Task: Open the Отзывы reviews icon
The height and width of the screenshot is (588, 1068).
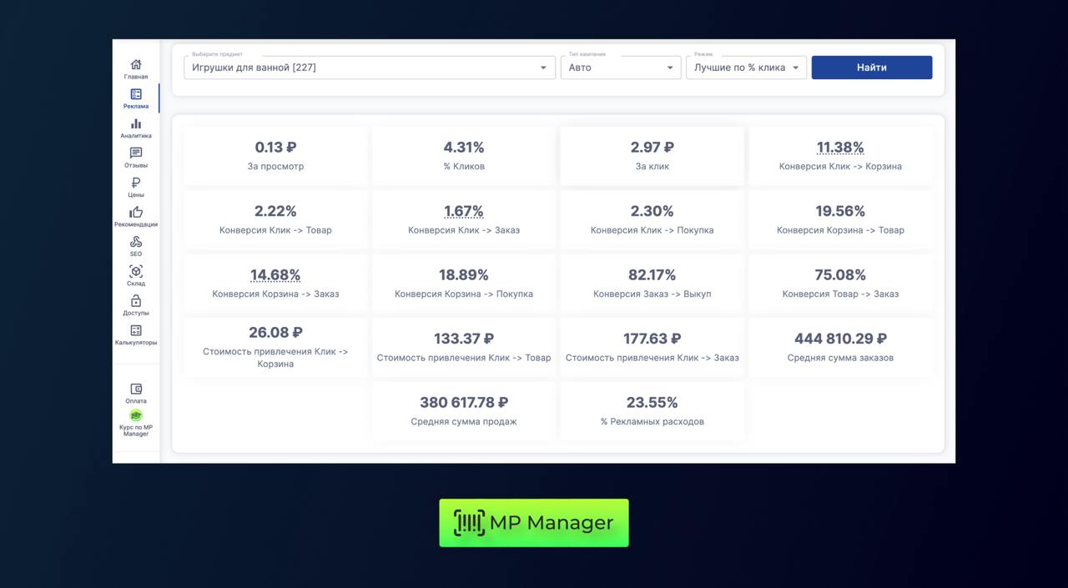Action: pos(136,153)
